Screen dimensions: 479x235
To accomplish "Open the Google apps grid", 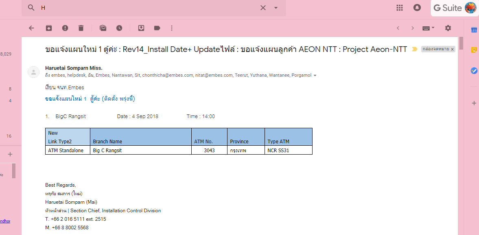I will tap(399, 8).
